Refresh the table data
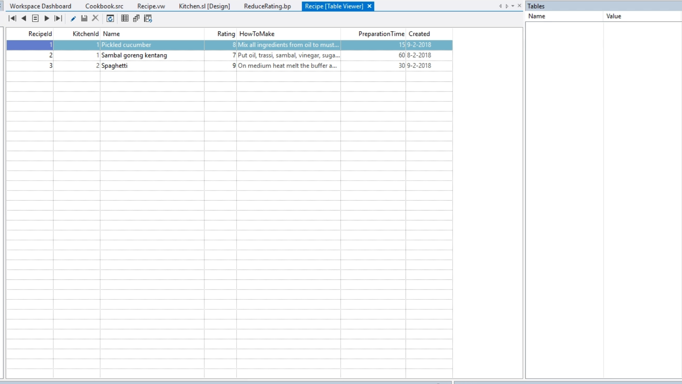Viewport: 682px width, 384px height. tap(110, 18)
